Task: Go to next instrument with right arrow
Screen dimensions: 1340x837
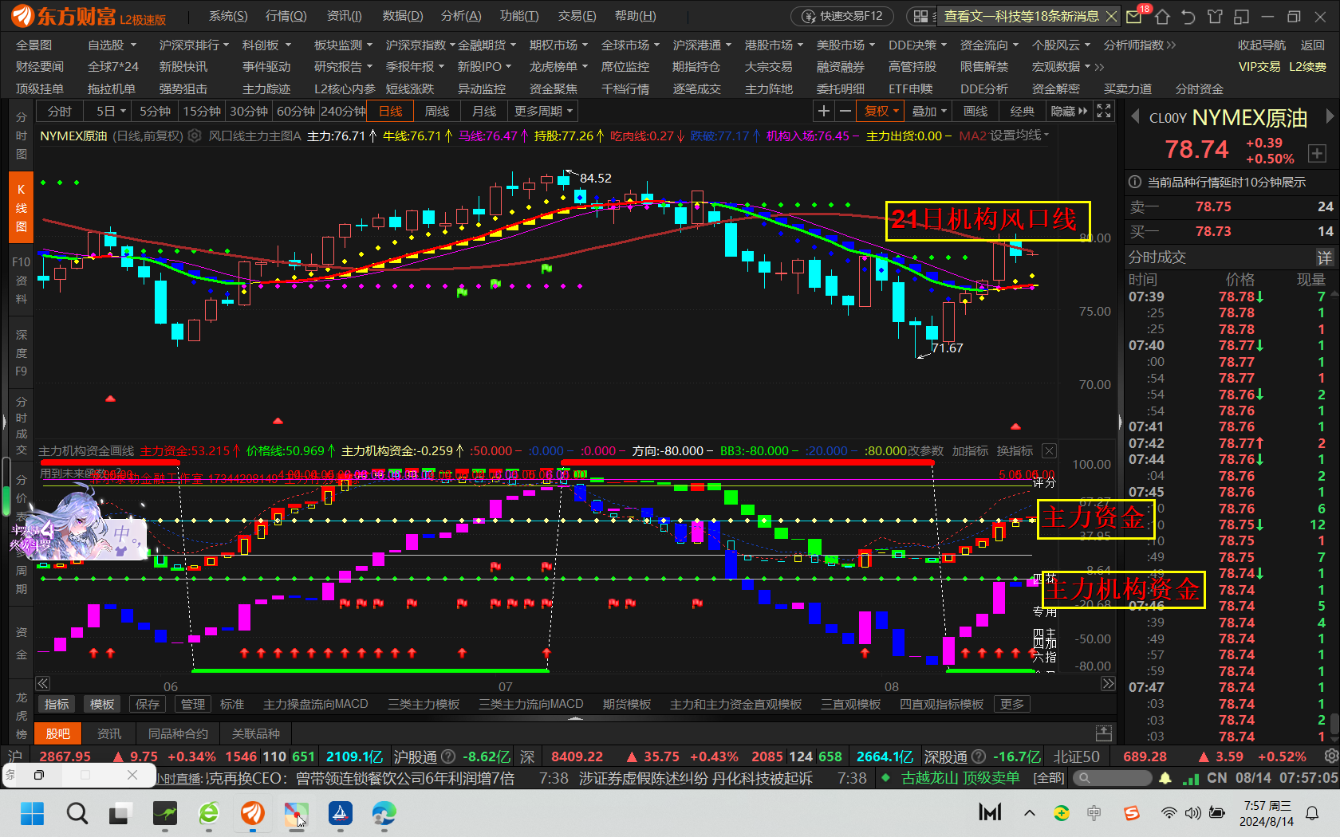Action: pos(1329,116)
